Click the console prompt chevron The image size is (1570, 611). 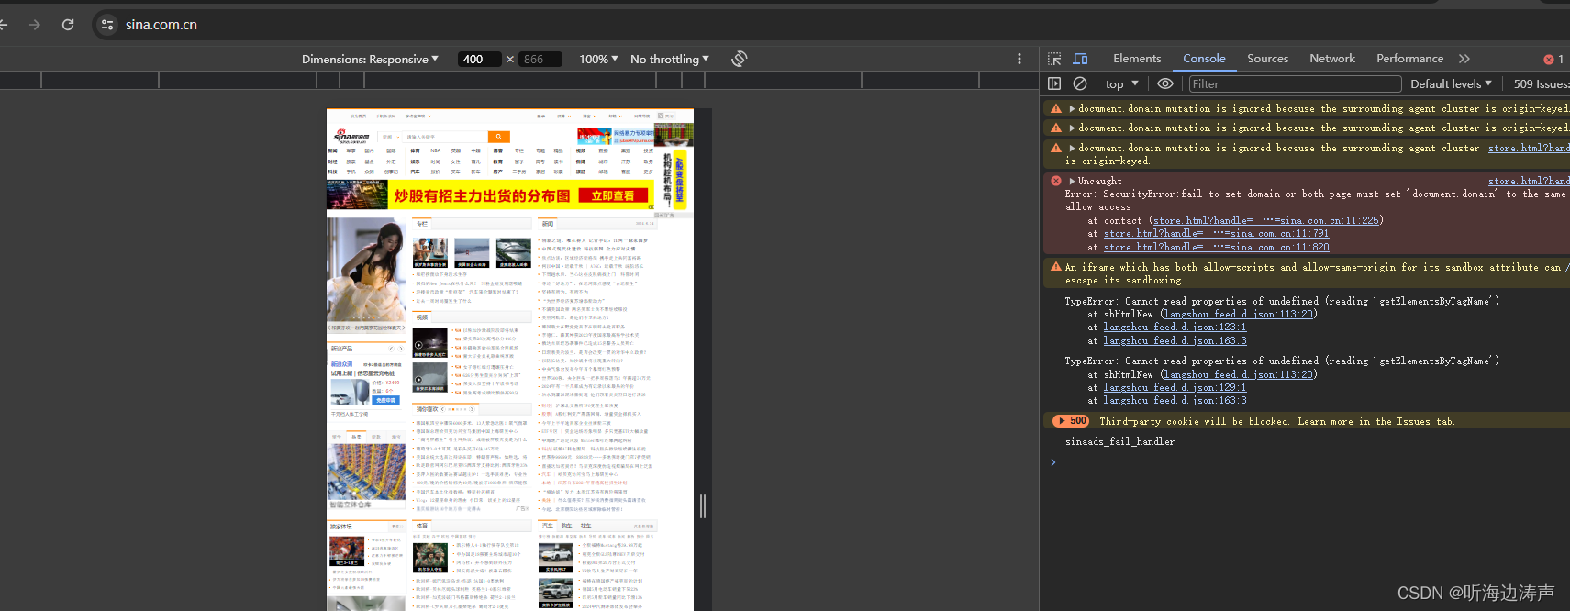click(1053, 461)
